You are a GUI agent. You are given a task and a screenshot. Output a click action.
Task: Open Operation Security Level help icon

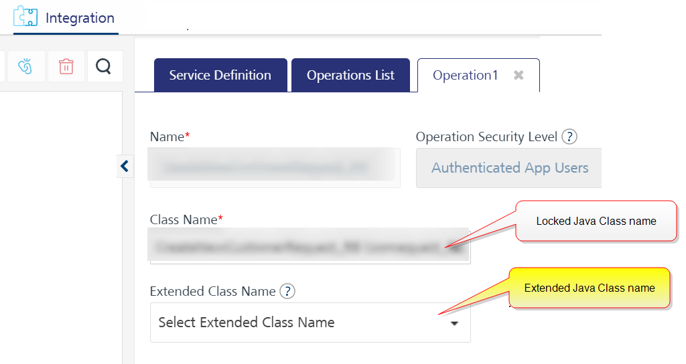tap(569, 136)
